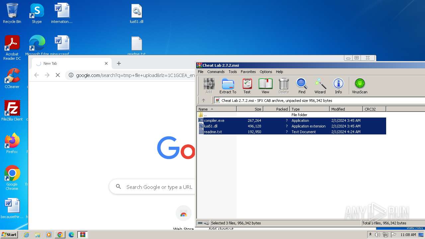Open FileZilla Client desktop shortcut
Viewport: 425px width, 239px height.
click(12, 111)
